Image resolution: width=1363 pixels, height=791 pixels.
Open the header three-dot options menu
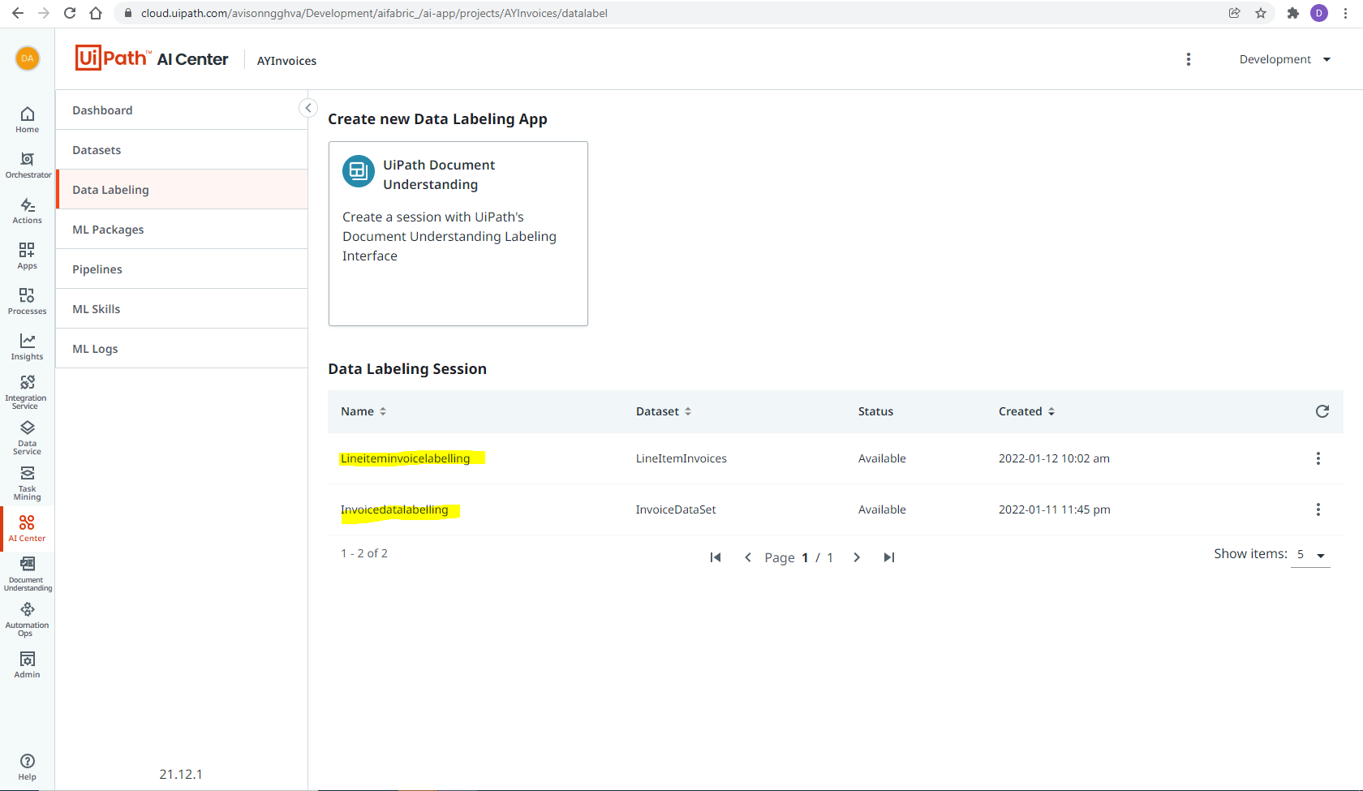(1189, 59)
